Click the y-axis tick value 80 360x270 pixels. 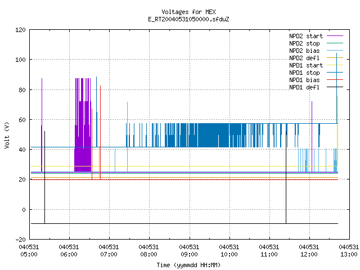click(x=22, y=90)
